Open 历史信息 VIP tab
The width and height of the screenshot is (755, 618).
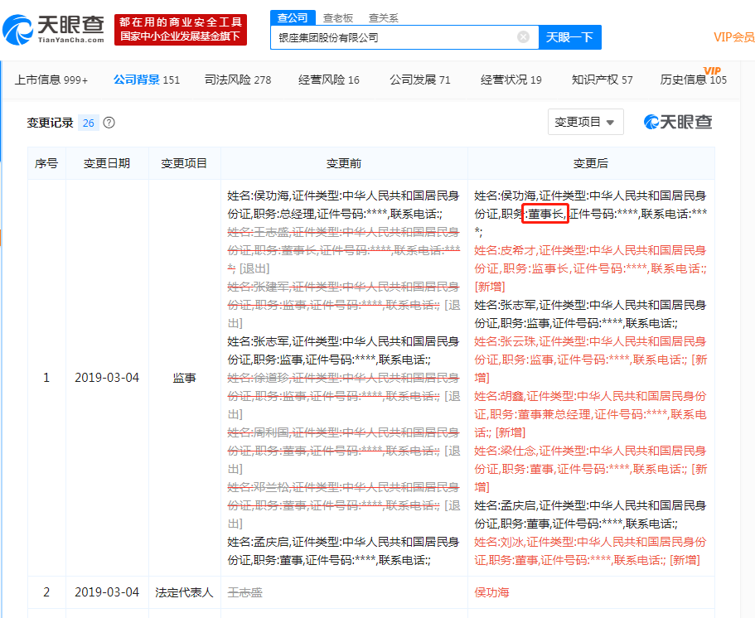(x=693, y=80)
